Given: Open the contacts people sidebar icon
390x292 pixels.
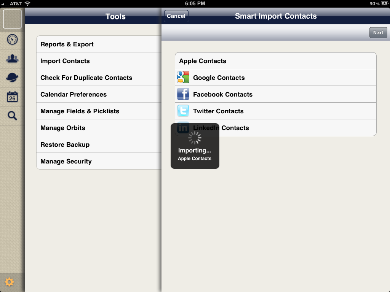Looking at the screenshot, I should (x=13, y=59).
